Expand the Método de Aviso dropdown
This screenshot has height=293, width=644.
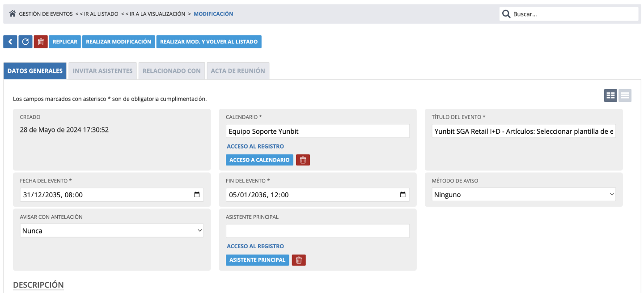[524, 195]
